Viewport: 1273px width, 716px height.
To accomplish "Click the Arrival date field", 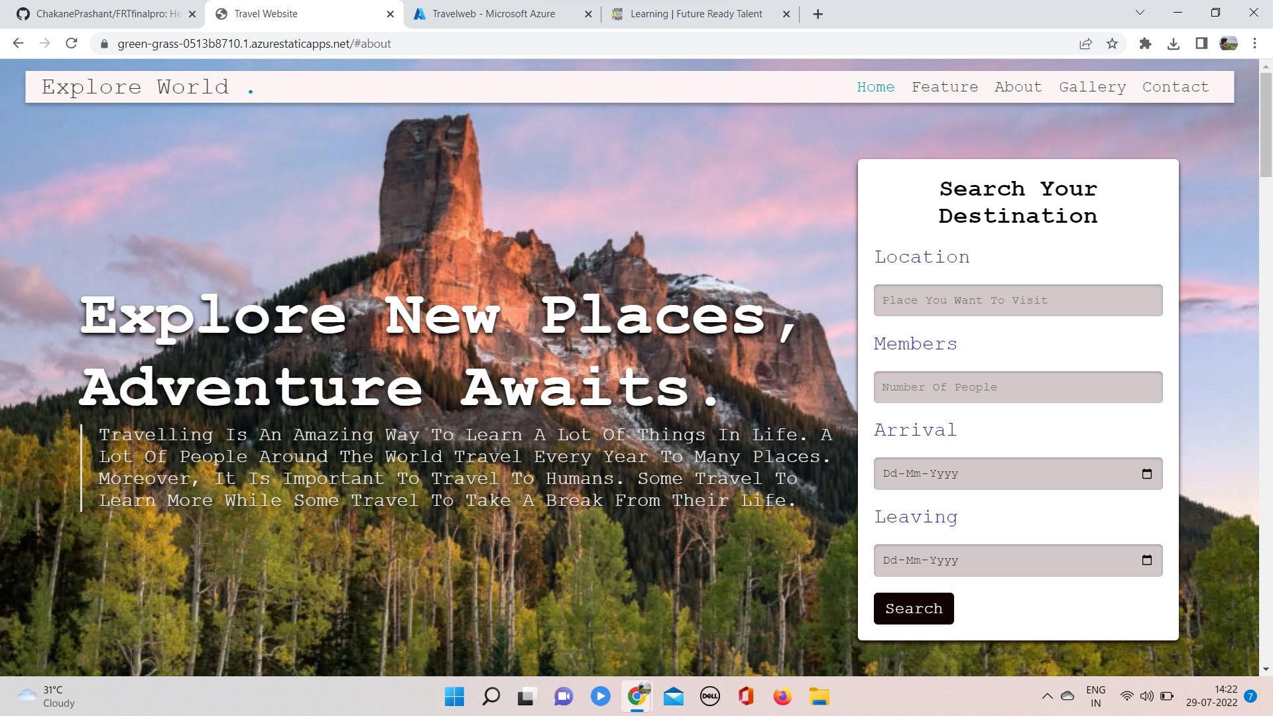I will click(x=1018, y=473).
